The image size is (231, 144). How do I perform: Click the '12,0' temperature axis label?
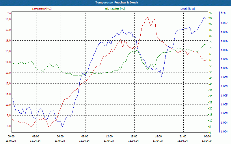point(8,84)
